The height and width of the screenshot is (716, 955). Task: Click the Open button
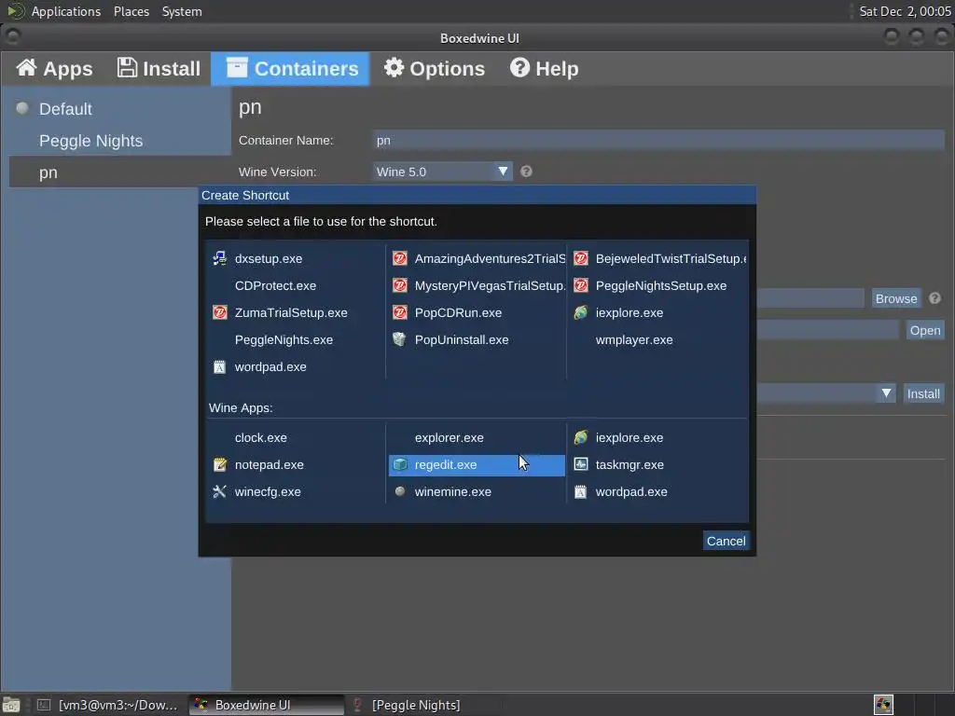(x=924, y=331)
